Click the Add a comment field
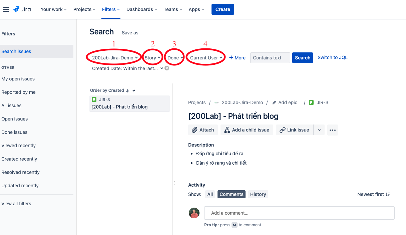Image resolution: width=406 pixels, height=235 pixels. (299, 213)
